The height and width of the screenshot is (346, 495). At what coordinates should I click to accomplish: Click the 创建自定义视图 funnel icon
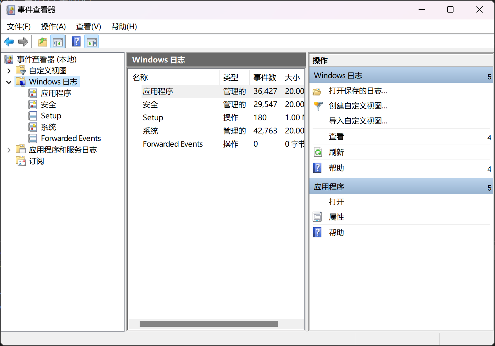tap(318, 106)
